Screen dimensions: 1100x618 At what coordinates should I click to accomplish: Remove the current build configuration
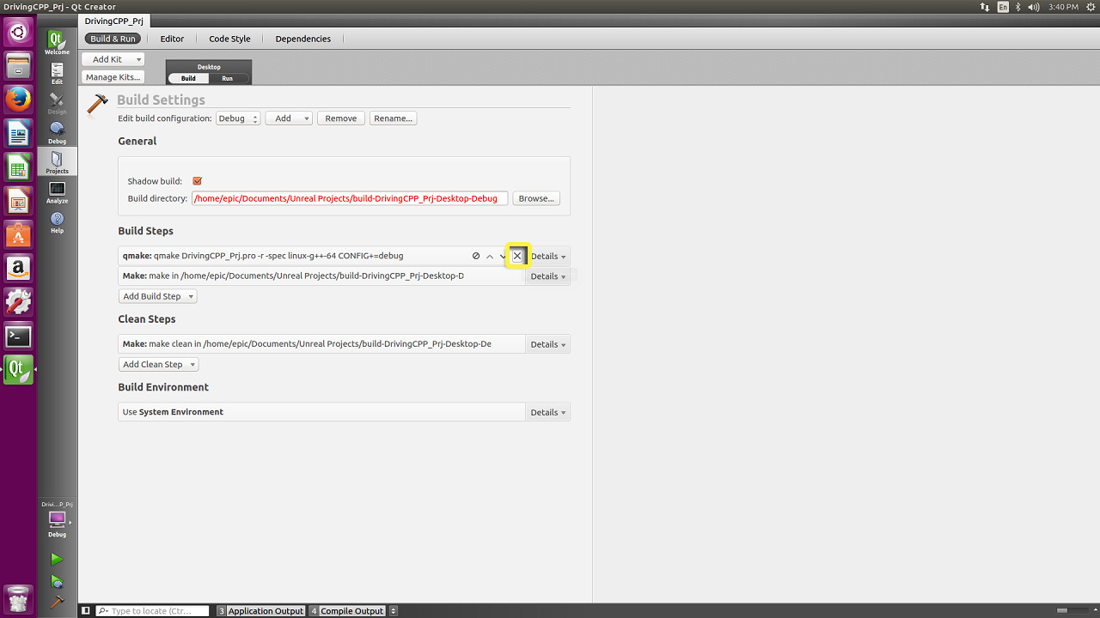coord(341,118)
